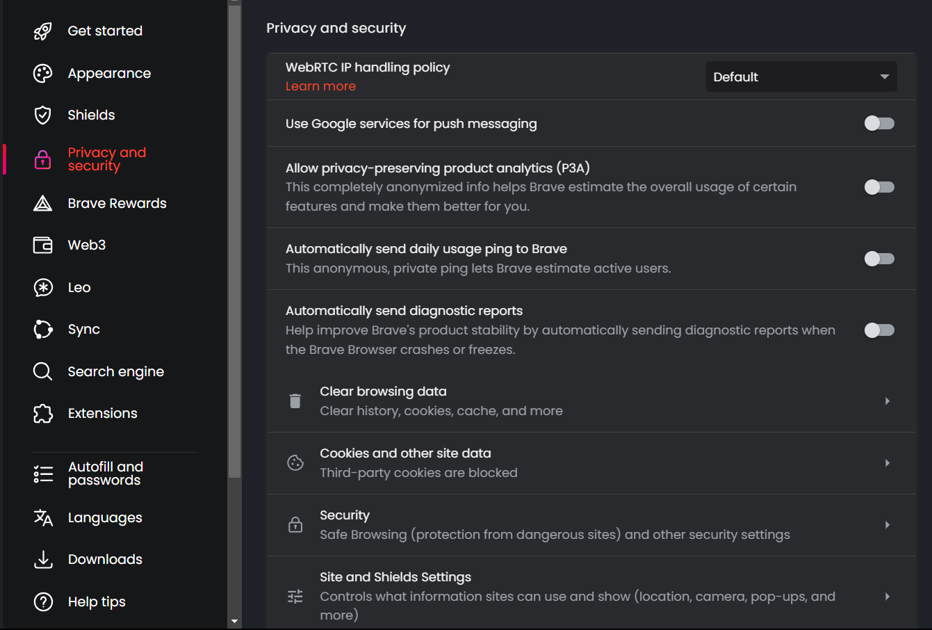Open Site and Shields Settings title
Viewport: 932px width, 630px height.
[395, 577]
